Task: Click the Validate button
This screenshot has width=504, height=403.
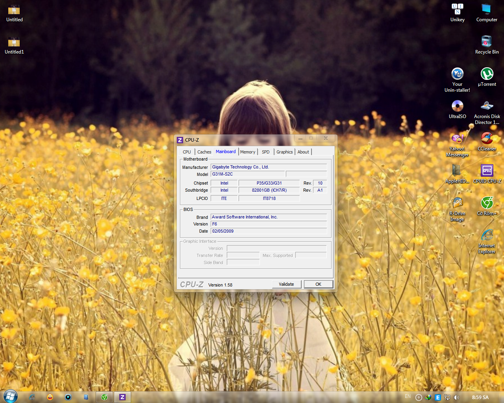Action: click(x=287, y=284)
